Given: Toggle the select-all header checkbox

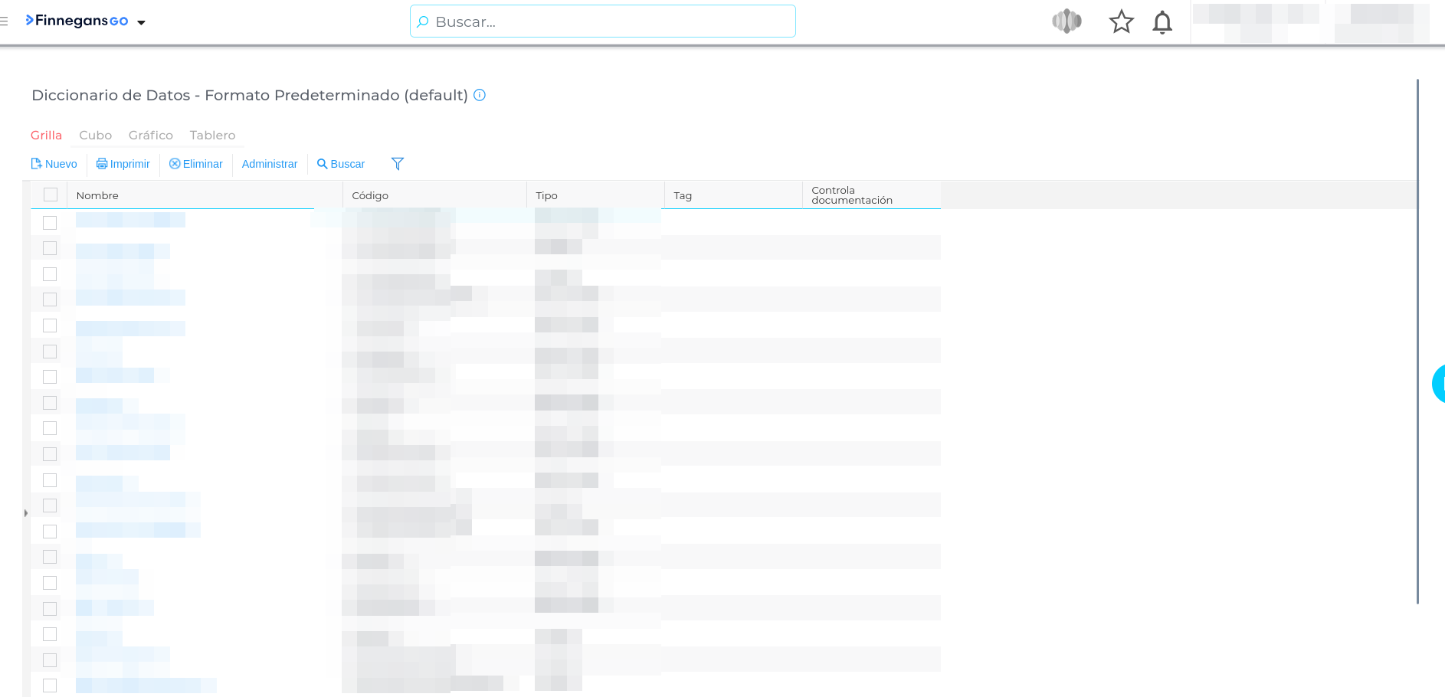Looking at the screenshot, I should pyautogui.click(x=51, y=195).
